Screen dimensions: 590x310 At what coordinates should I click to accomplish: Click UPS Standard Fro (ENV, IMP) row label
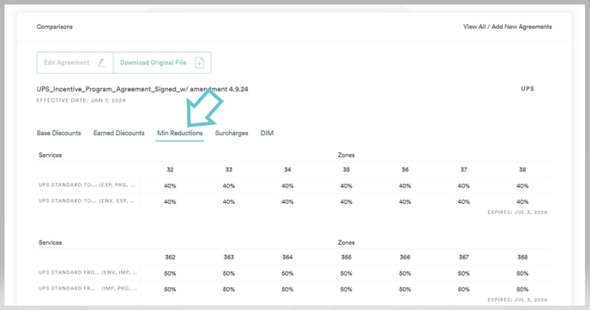(88, 272)
